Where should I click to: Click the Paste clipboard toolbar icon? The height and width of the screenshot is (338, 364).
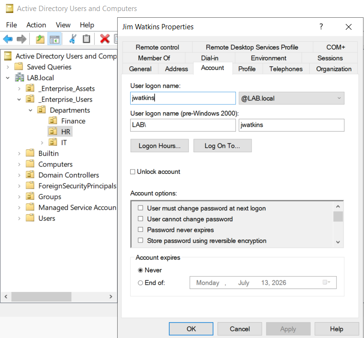click(86, 39)
